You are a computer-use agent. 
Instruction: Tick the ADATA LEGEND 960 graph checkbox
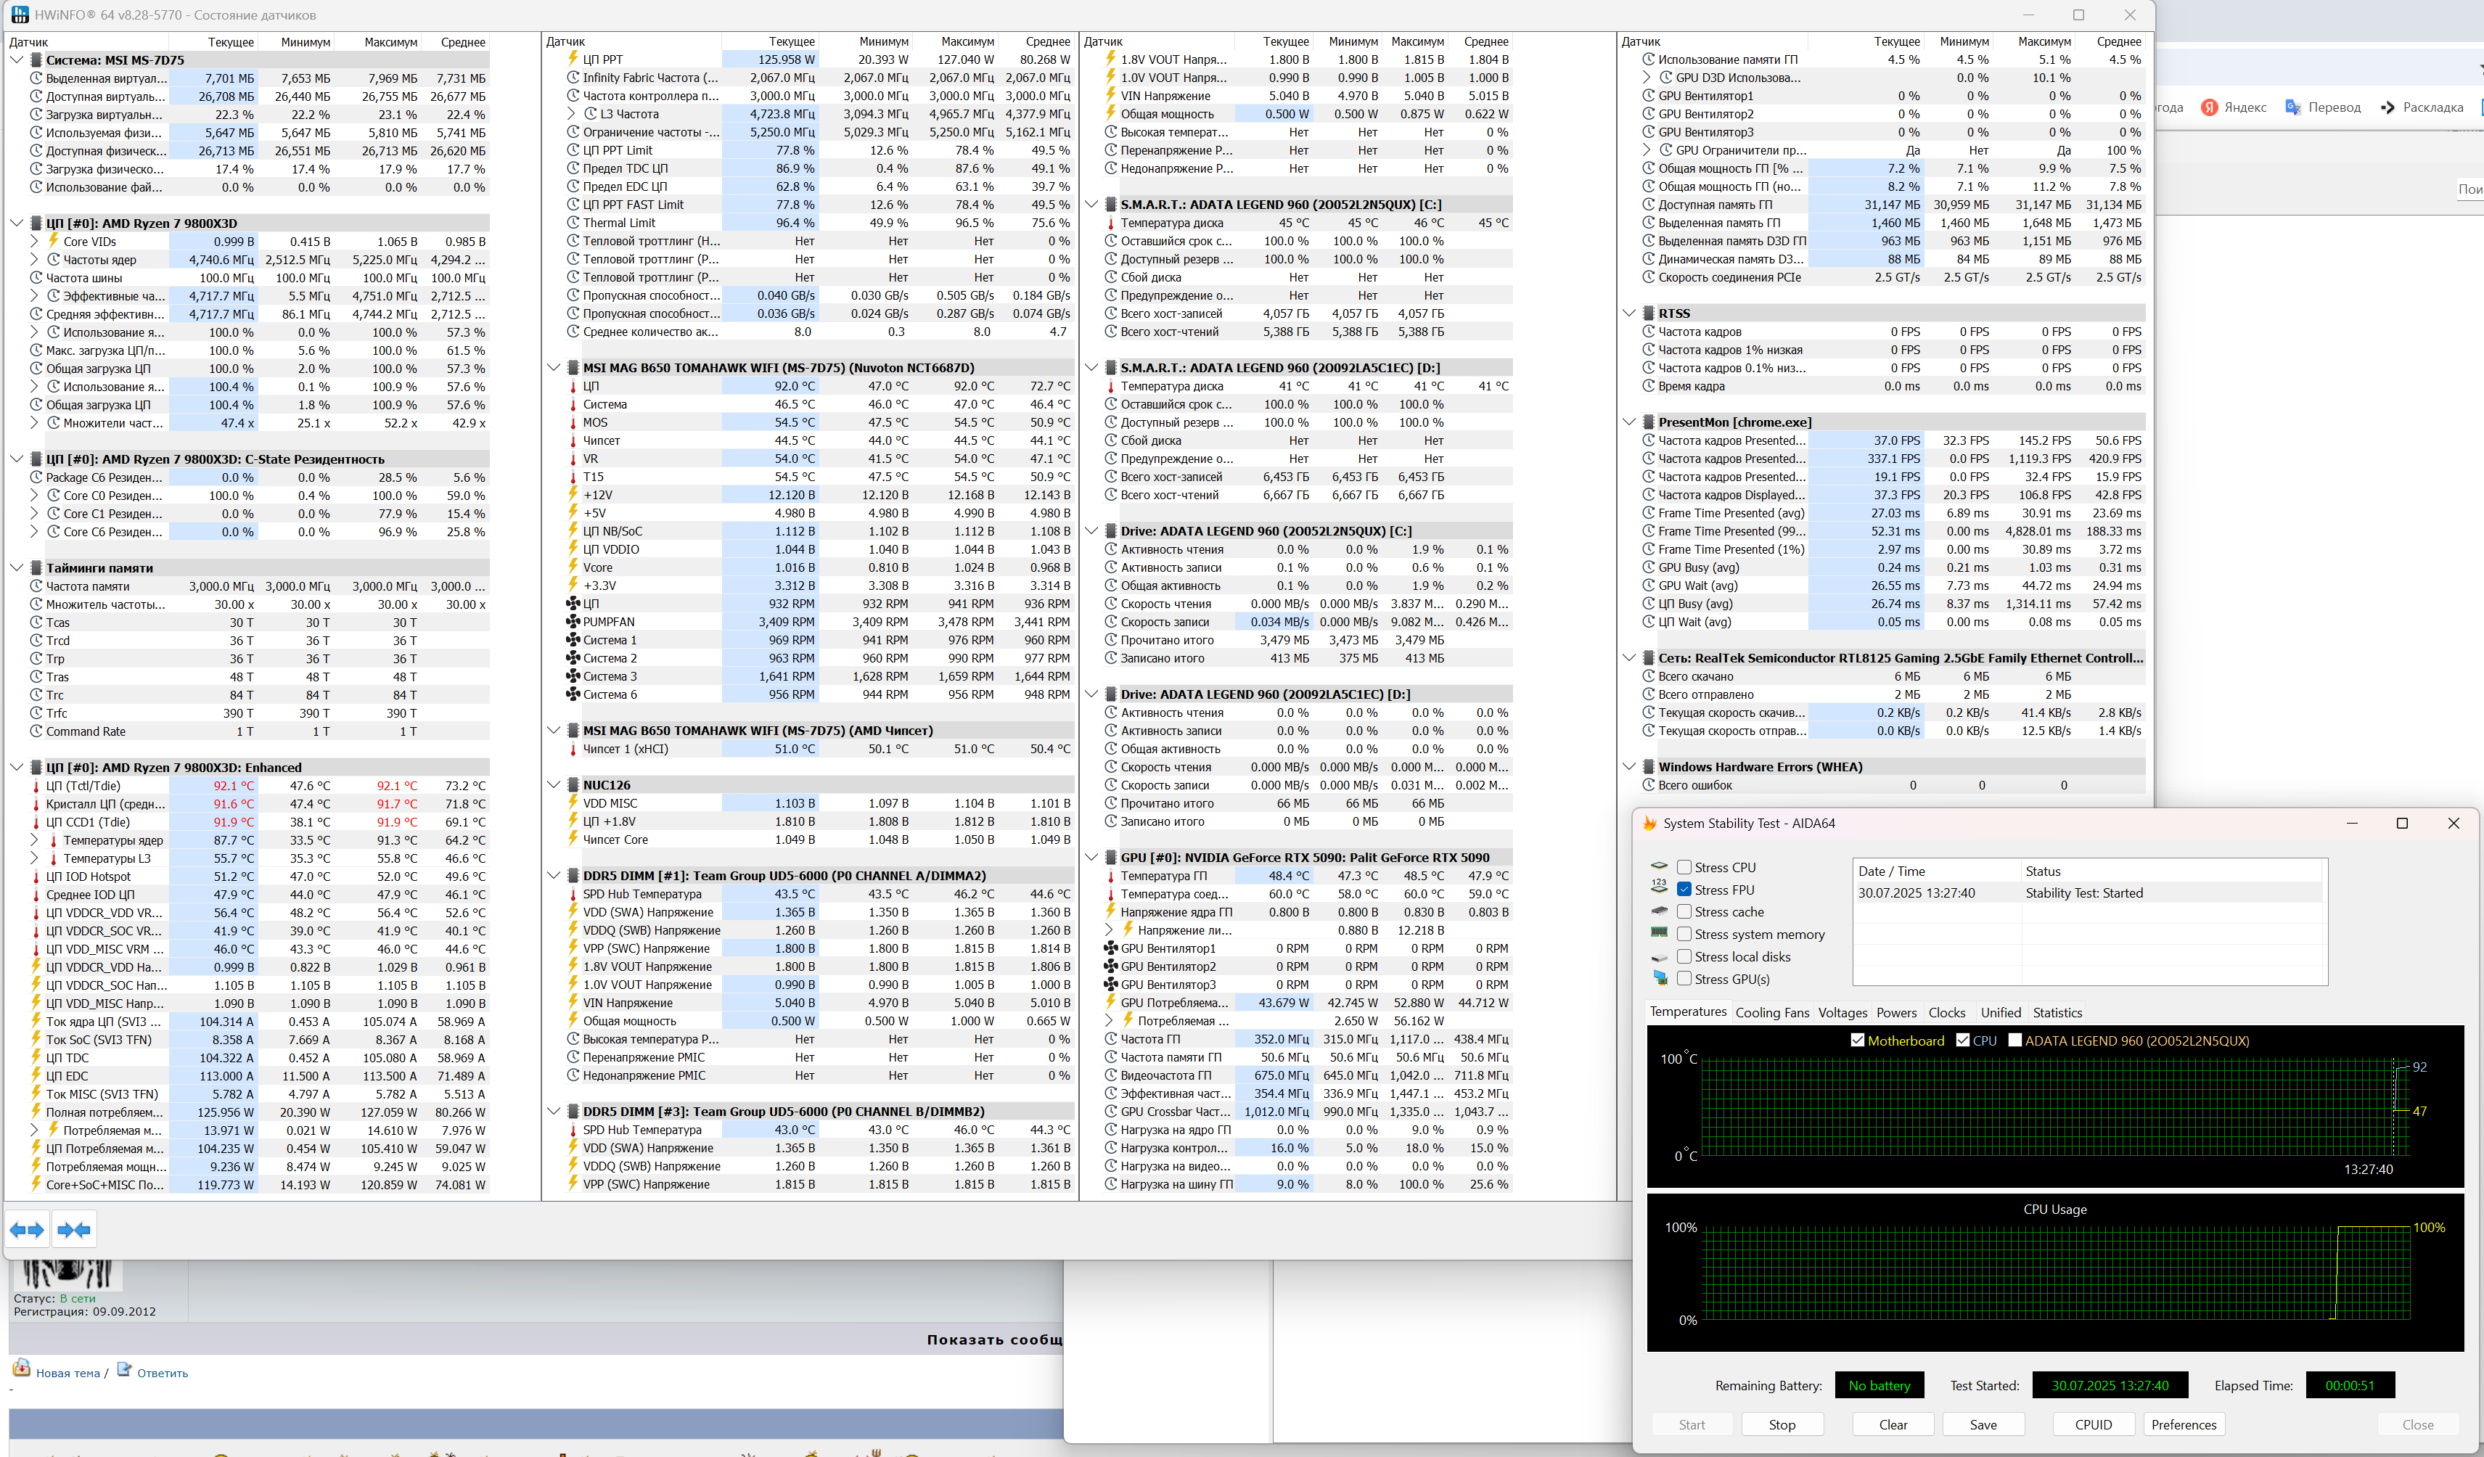2014,1040
